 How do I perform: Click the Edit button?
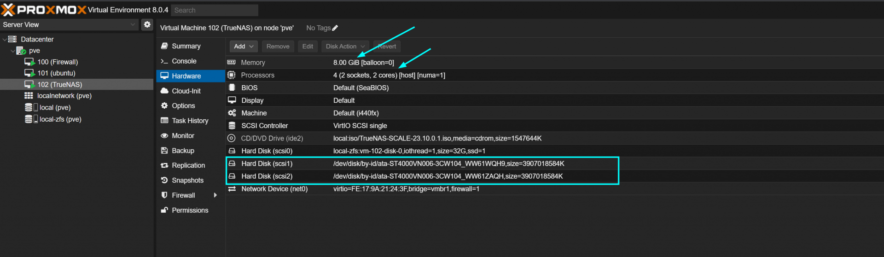(x=308, y=47)
